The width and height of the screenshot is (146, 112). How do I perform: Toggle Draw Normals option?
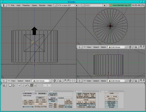[x=112, y=103]
